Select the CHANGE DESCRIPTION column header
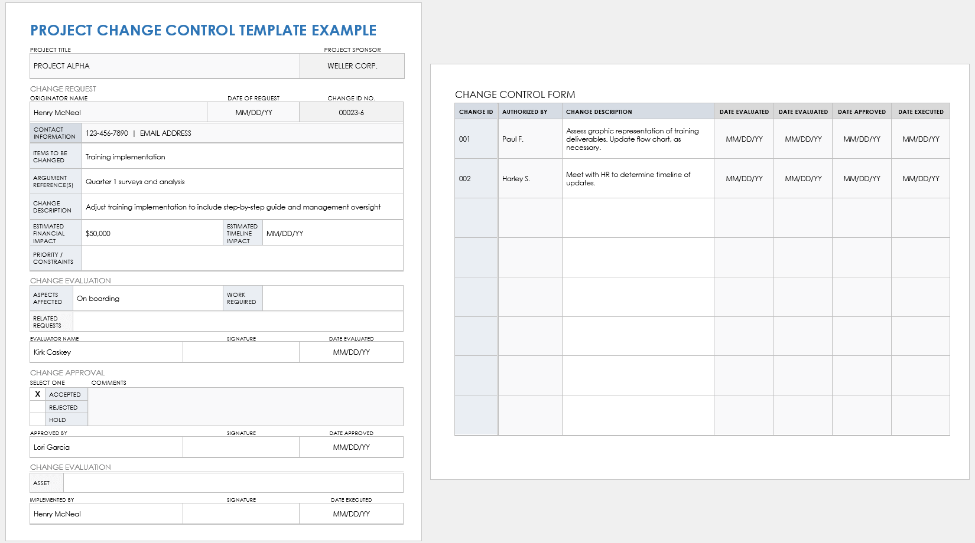The image size is (975, 543). pos(637,112)
